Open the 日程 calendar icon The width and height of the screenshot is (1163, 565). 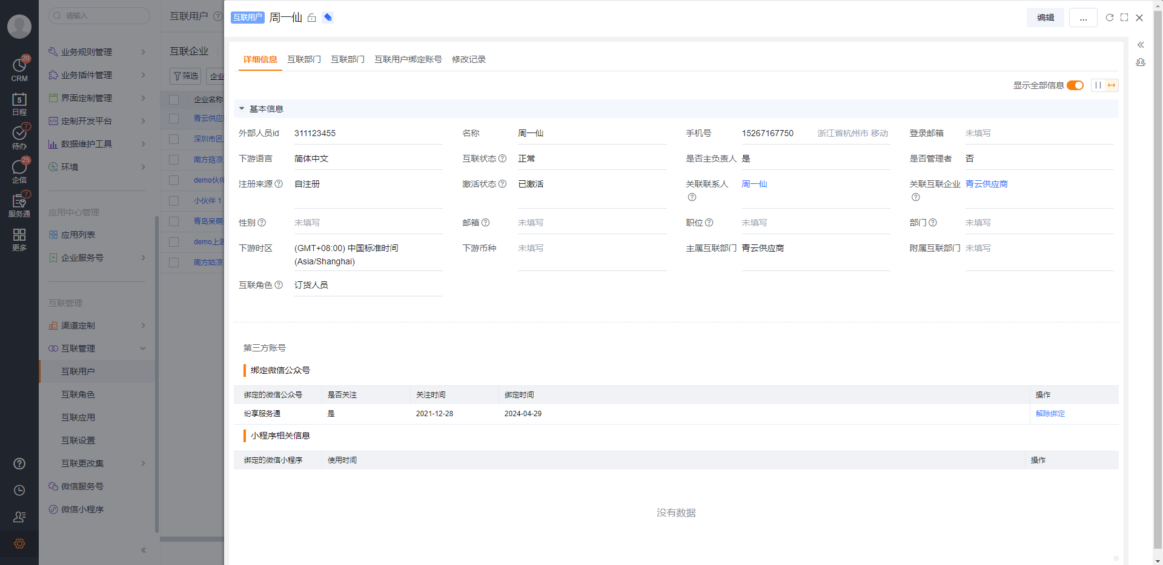[x=19, y=103]
